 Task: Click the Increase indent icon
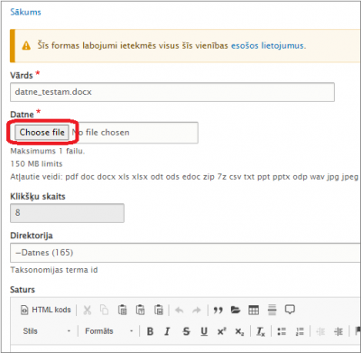point(338,331)
